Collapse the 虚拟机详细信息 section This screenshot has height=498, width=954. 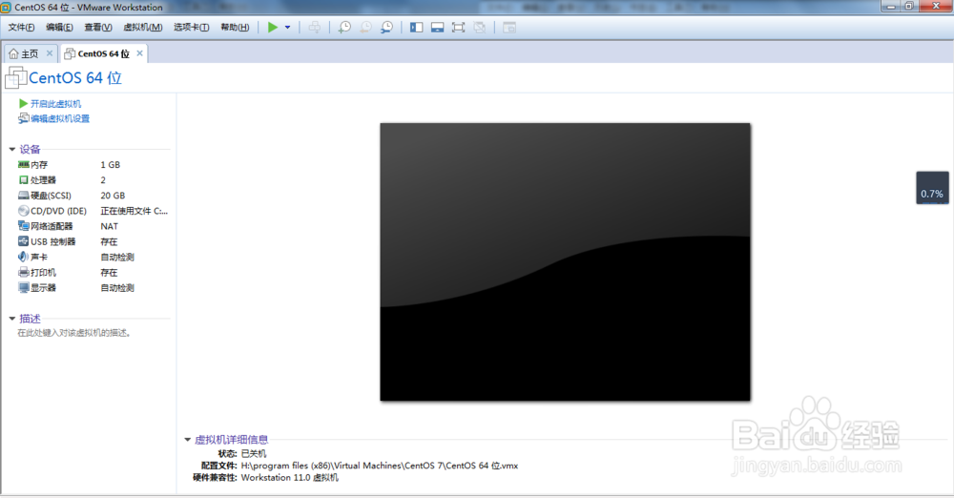(187, 440)
